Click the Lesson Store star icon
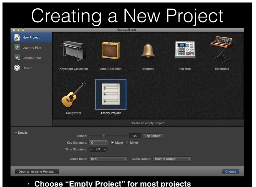256x187 pixels. (17, 58)
